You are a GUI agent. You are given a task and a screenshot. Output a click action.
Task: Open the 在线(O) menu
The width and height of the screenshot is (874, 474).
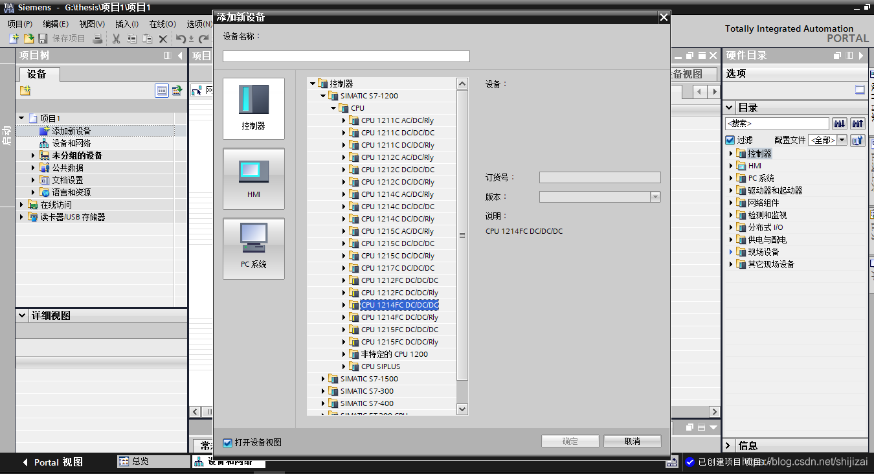(162, 24)
